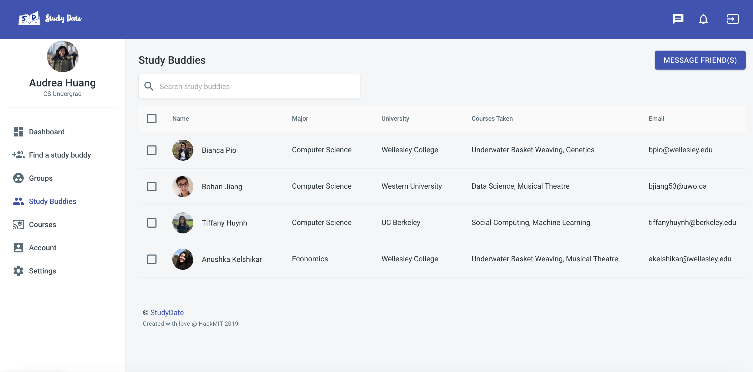Screen dimensions: 753x372
Task: Click the Courses Taken column header
Action: (x=492, y=119)
